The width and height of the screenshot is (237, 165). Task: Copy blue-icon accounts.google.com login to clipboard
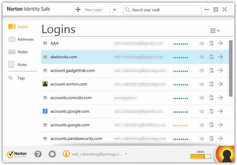(211, 111)
